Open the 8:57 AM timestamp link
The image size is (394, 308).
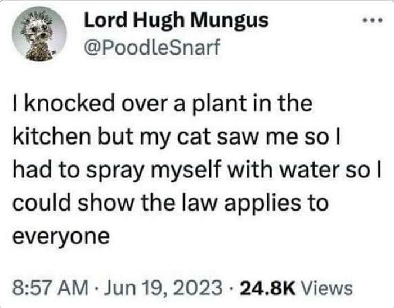(x=51, y=288)
